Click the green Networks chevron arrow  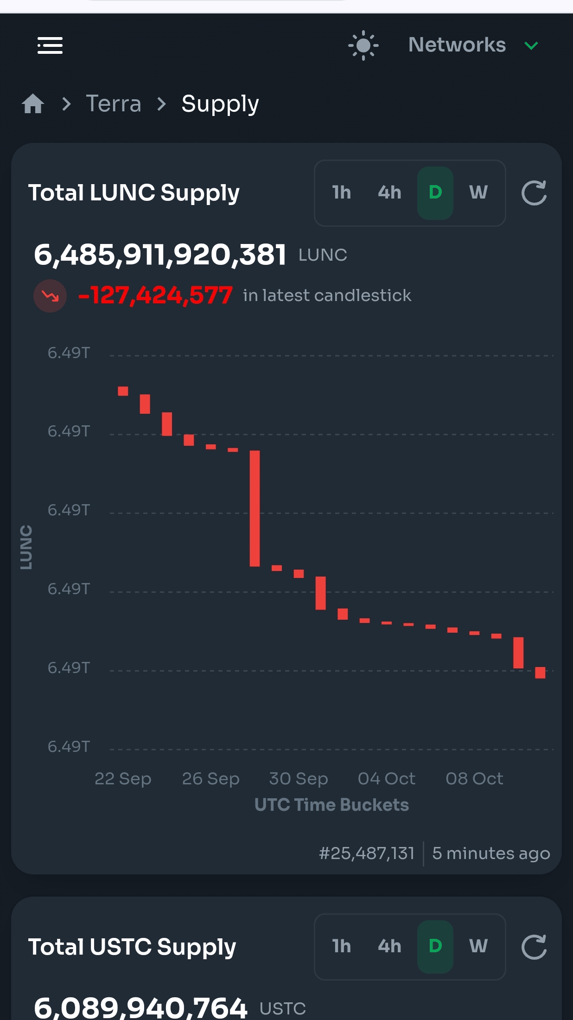[531, 45]
